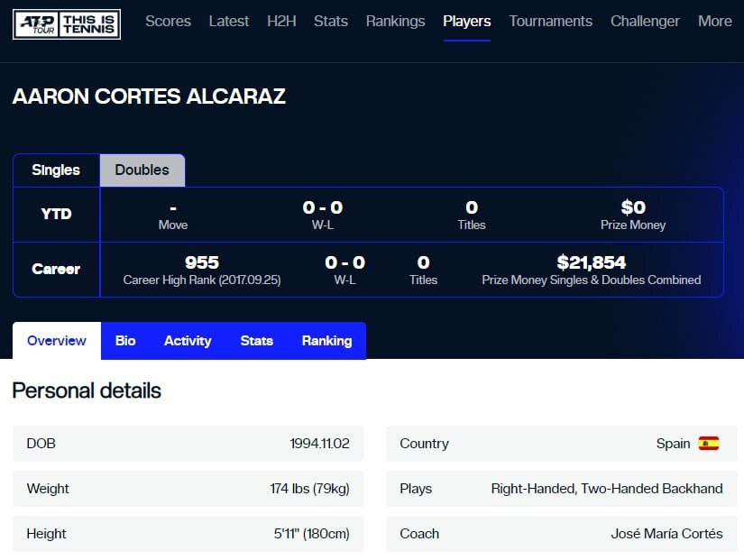Viewport: 744px width, 560px height.
Task: Show the player Ranking tab
Action: coord(326,341)
